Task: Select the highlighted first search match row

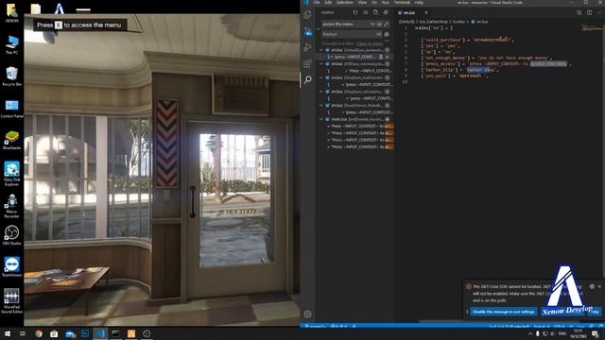Action: tap(354, 57)
